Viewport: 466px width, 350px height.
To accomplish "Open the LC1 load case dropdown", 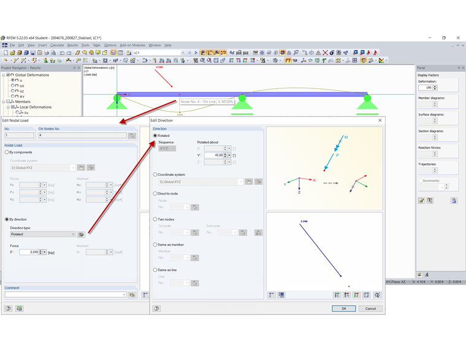I will (x=183, y=53).
